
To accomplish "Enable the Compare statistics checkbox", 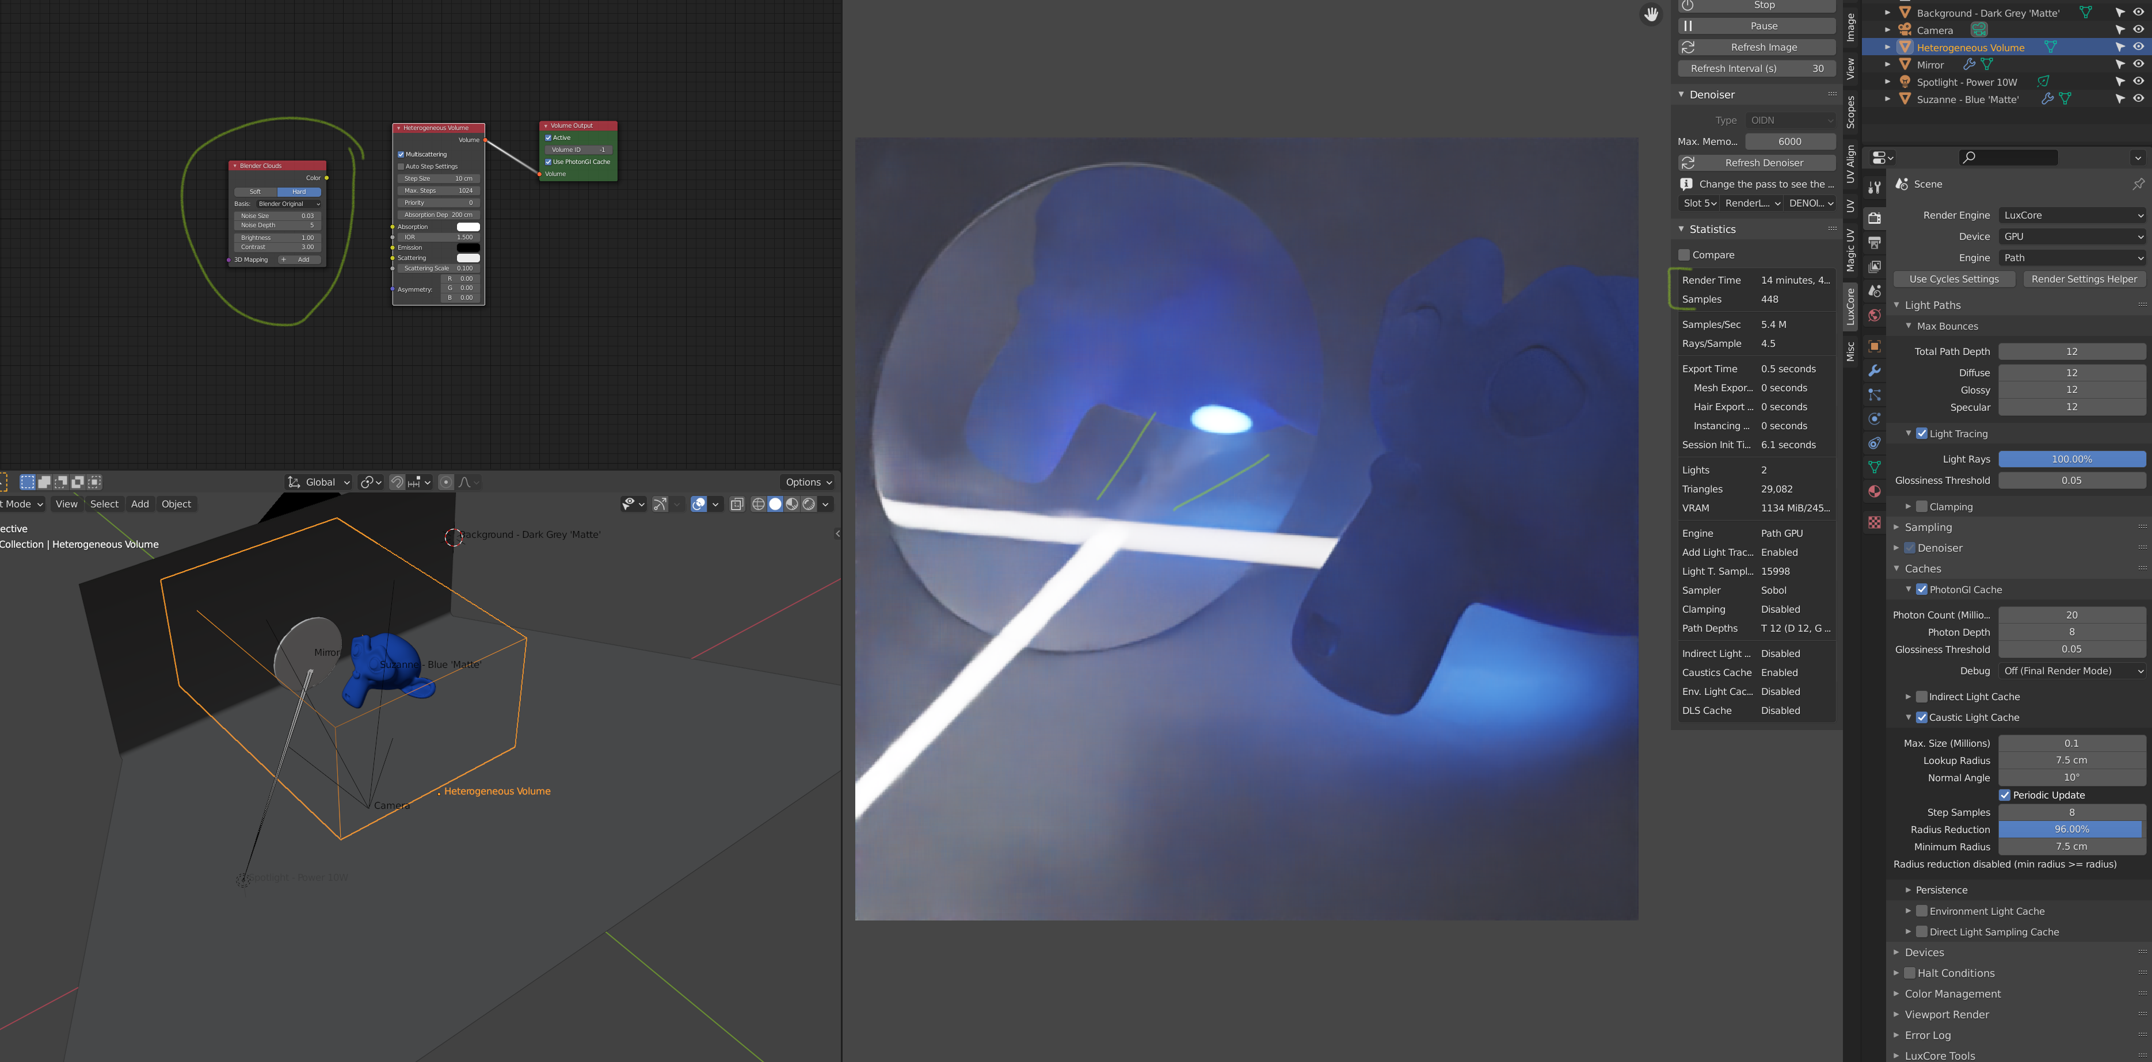I will 1684,255.
